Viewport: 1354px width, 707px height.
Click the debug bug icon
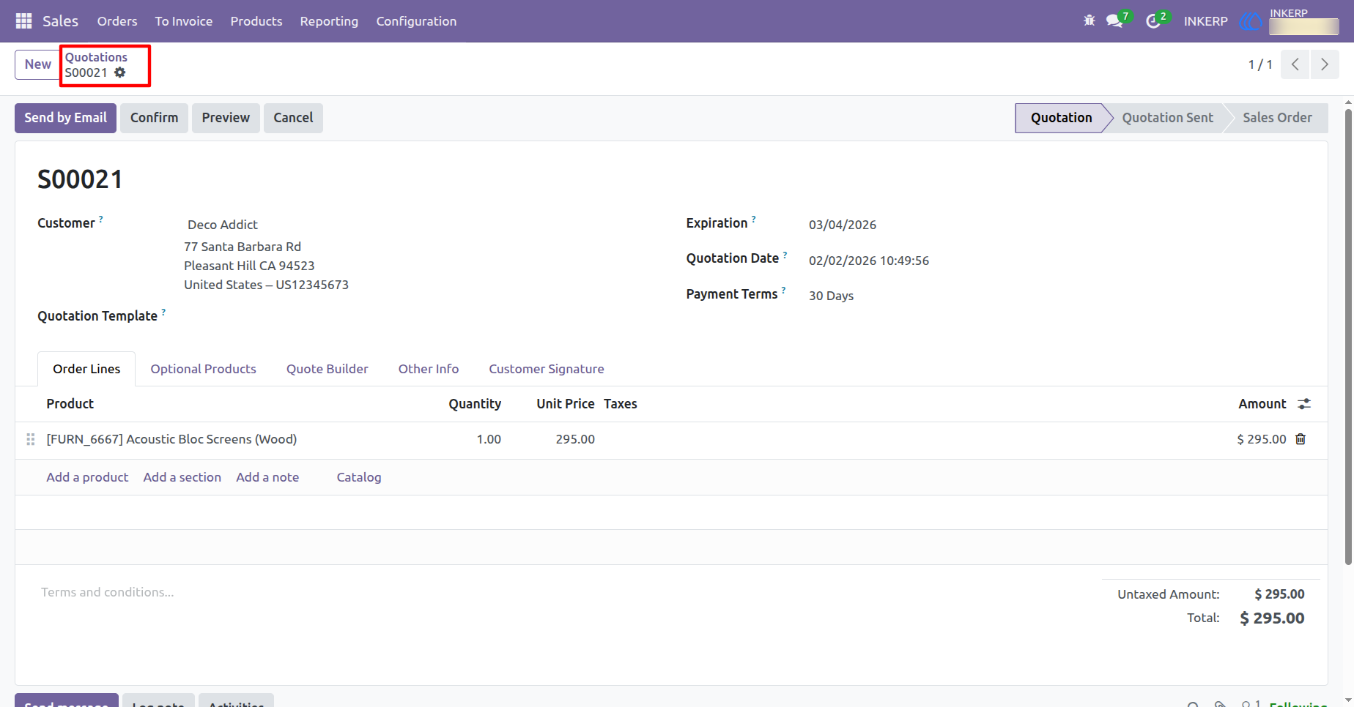(1089, 20)
